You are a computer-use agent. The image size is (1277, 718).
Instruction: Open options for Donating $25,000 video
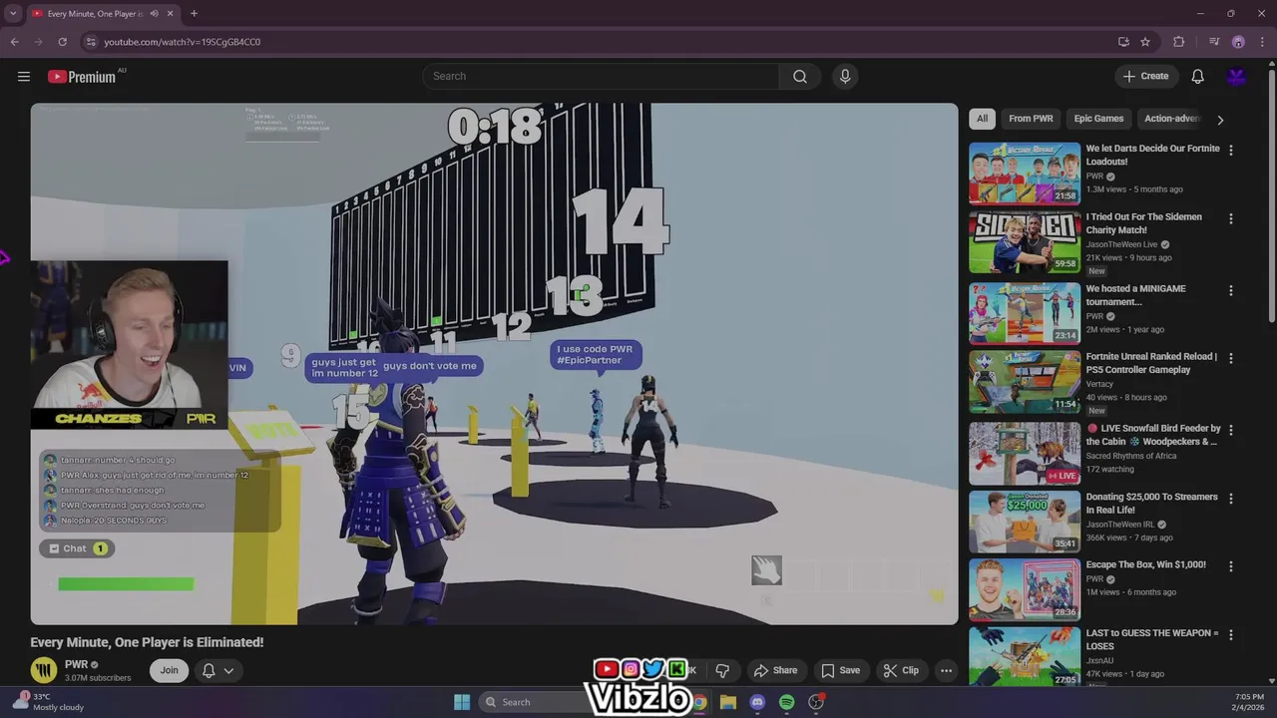click(x=1231, y=499)
